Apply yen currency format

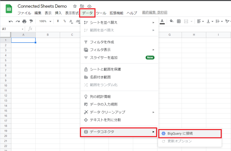(58, 21)
